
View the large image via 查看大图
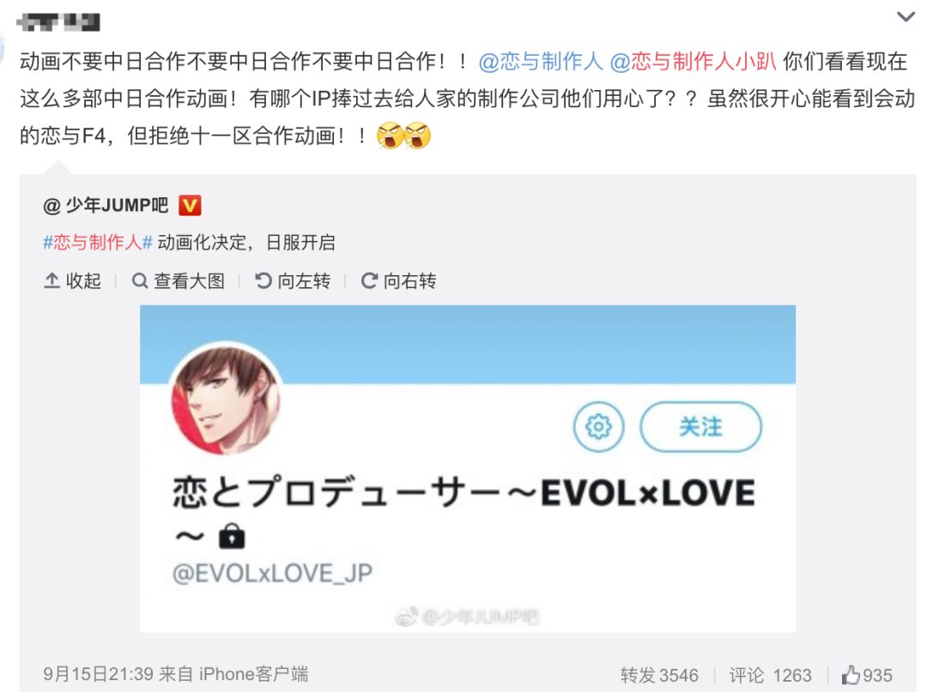(178, 281)
